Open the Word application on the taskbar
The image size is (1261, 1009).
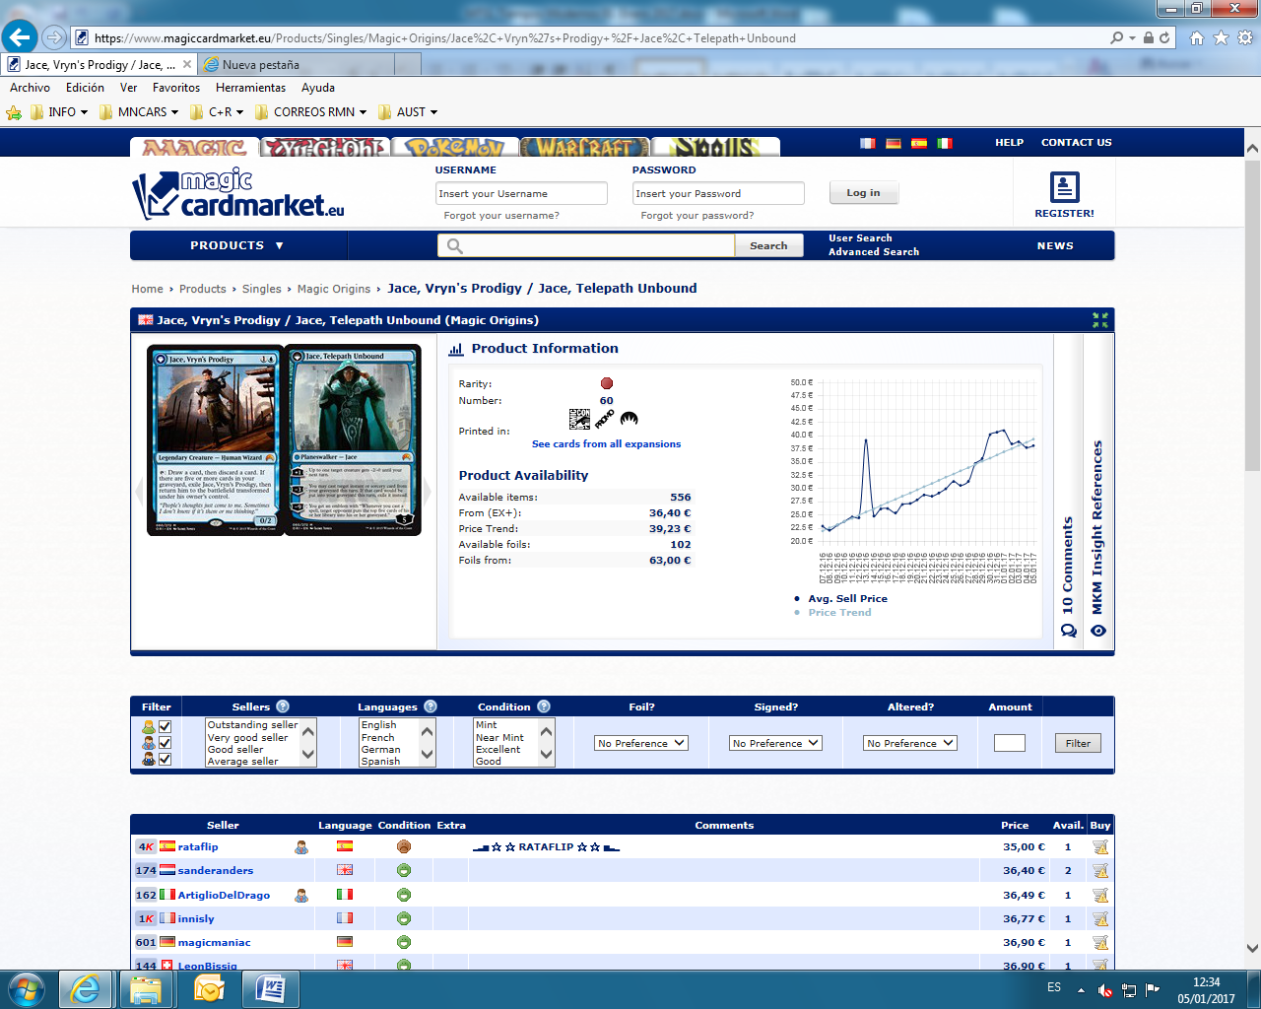(270, 988)
